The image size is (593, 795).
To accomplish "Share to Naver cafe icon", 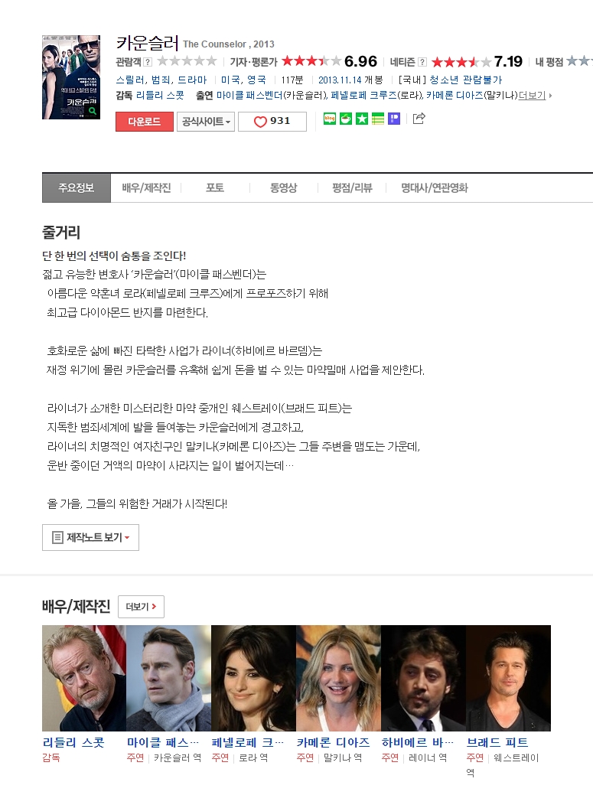I will coord(346,119).
